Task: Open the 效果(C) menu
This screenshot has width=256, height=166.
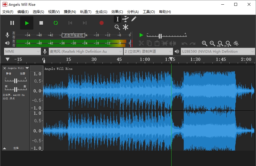Action: point(117,12)
